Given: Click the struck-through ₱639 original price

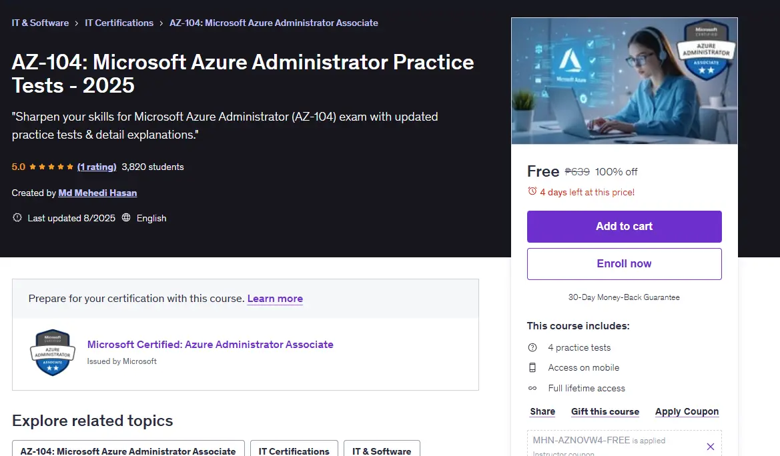Looking at the screenshot, I should click(x=577, y=171).
